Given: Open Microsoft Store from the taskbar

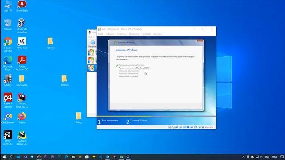Looking at the screenshot, I should click(x=87, y=157).
